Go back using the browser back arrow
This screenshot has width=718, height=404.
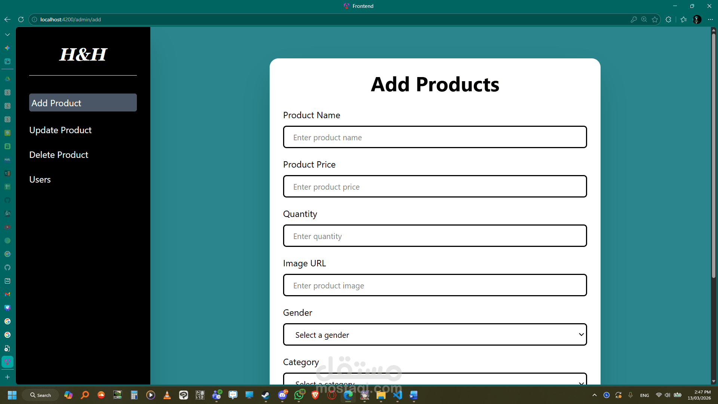point(7,19)
